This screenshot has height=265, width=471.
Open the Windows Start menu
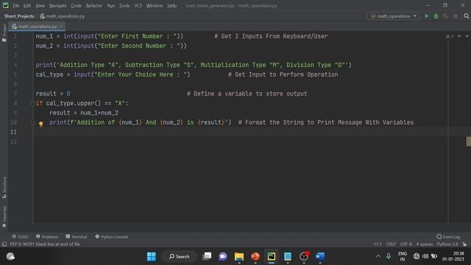152,256
